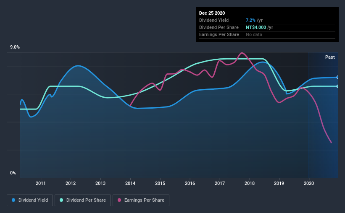This screenshot has width=345, height=213.
Task: Click the teal Dividend Per Share legend dot
Action: pyautogui.click(x=61, y=200)
